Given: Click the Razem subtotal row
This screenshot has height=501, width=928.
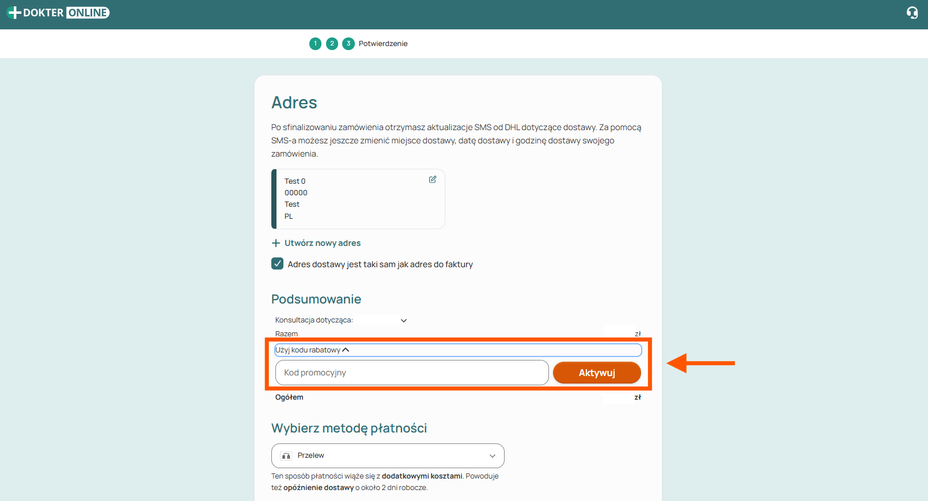Looking at the screenshot, I should [x=458, y=334].
